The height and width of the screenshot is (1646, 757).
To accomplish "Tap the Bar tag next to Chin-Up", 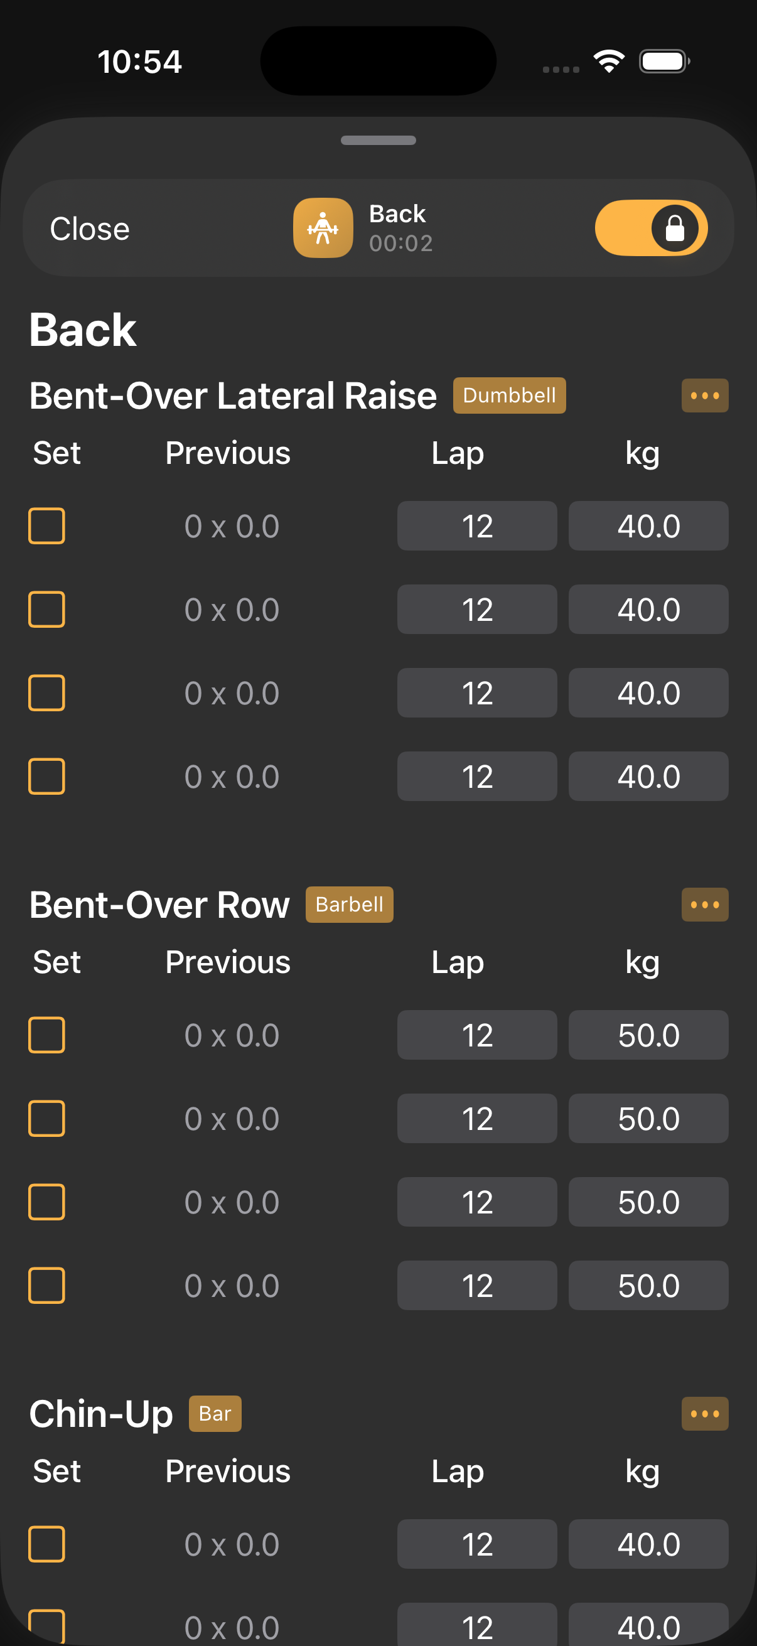I will [x=215, y=1414].
